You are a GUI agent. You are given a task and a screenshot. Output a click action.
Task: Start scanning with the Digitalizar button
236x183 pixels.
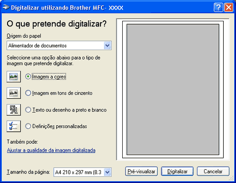177,171
